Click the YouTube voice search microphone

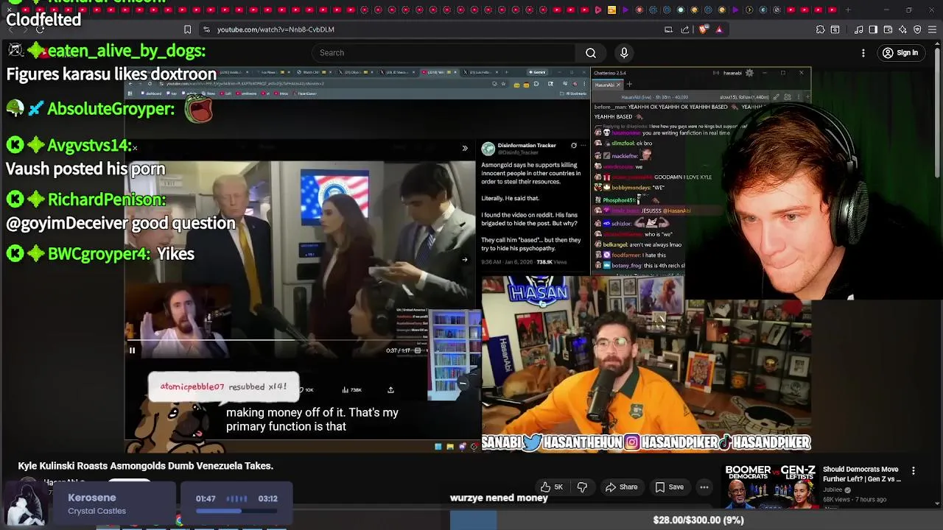point(624,53)
